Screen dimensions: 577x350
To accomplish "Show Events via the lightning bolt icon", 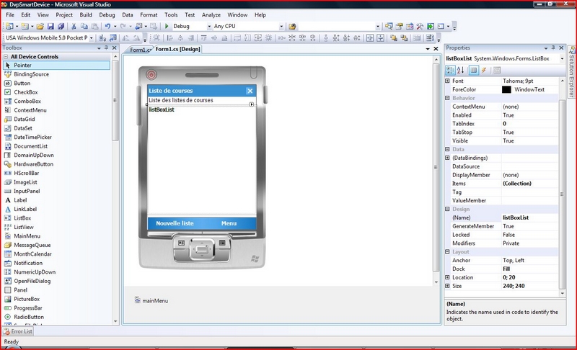I will [484, 70].
